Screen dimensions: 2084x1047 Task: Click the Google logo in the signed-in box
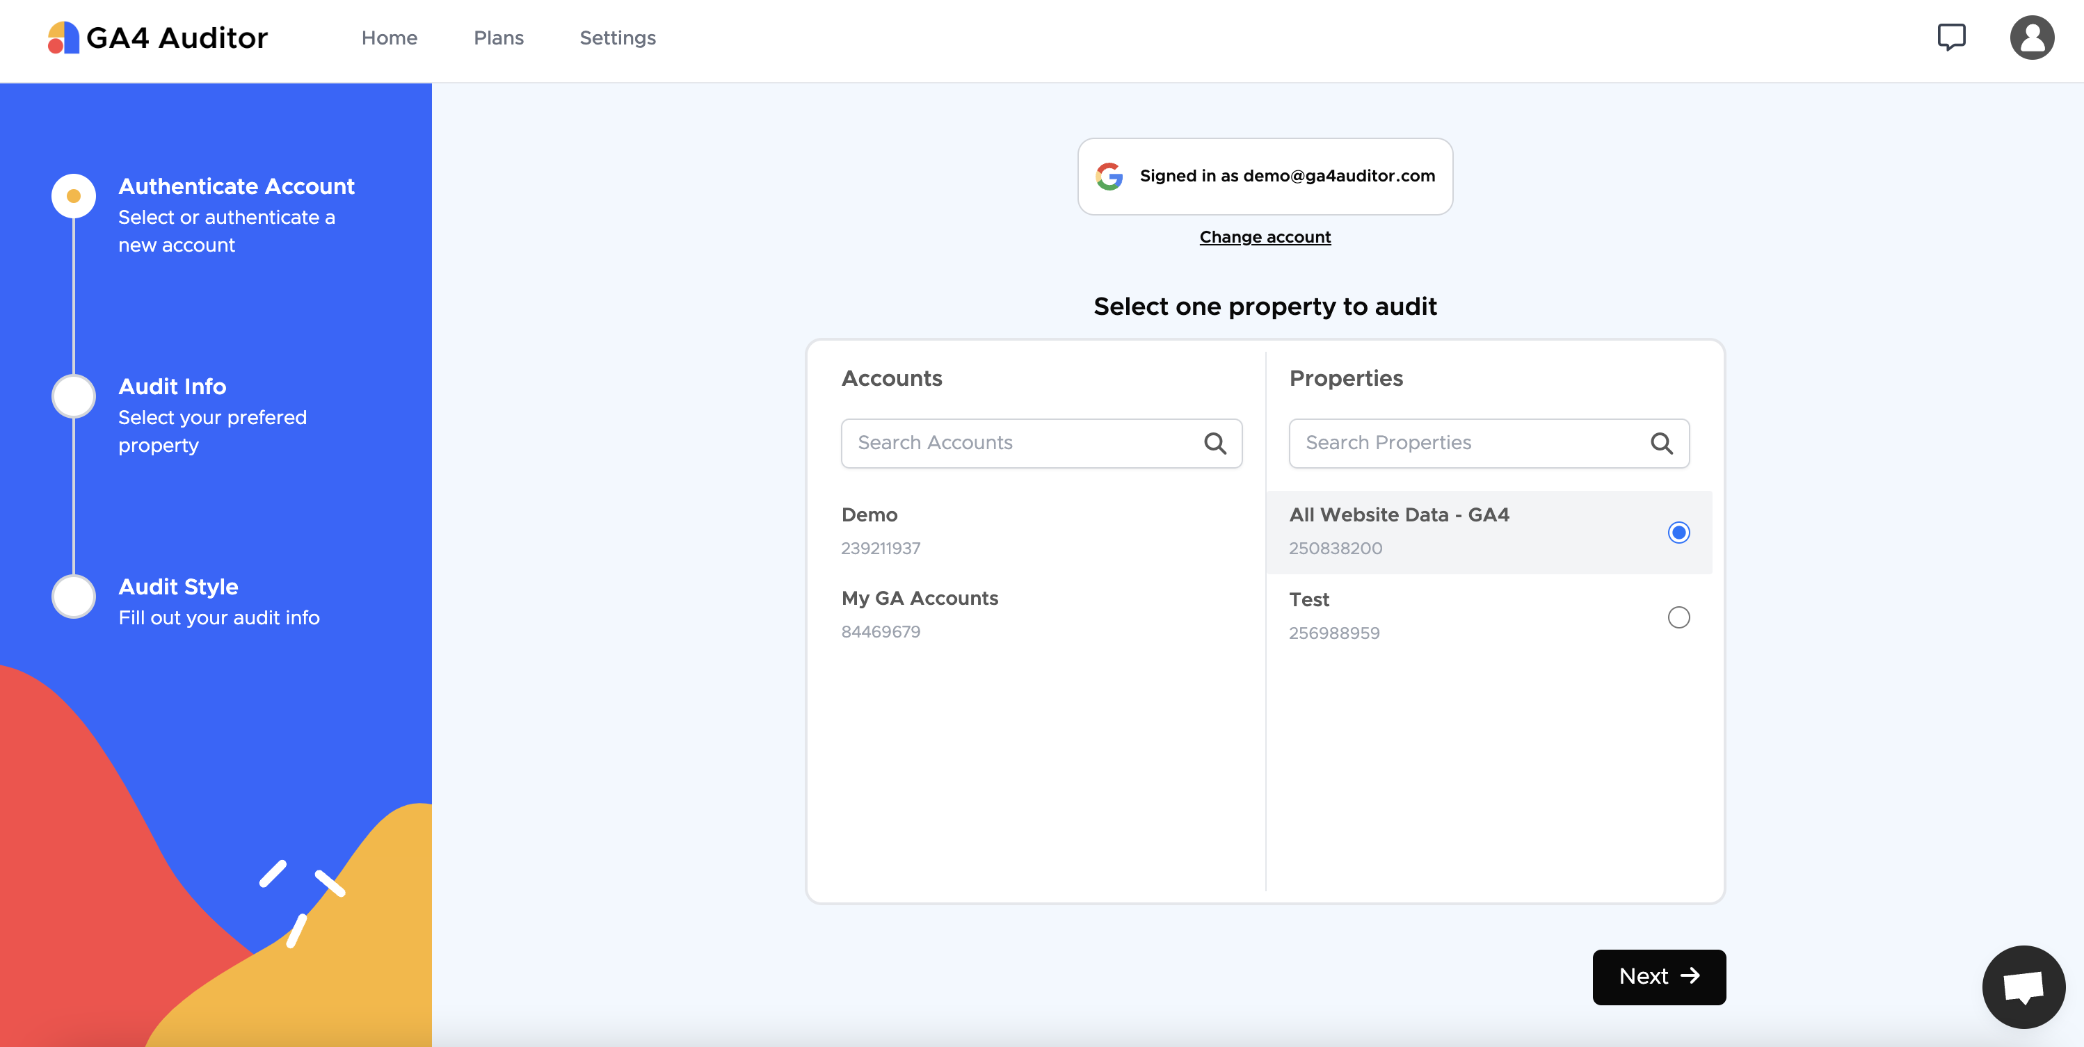(1109, 177)
